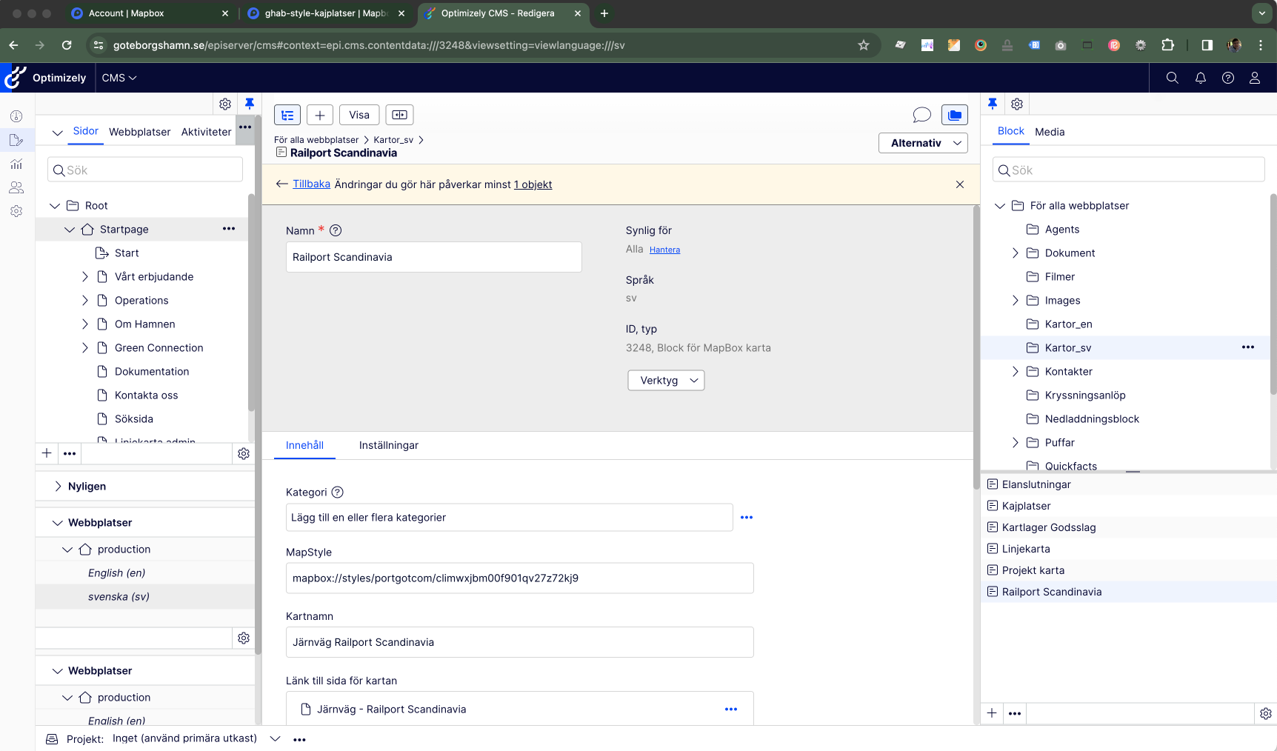The image size is (1277, 751).
Task: Click the Tillbaka link
Action: (x=311, y=184)
